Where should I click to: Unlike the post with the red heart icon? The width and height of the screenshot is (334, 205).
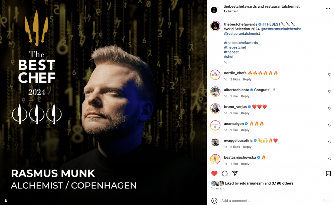(214, 174)
